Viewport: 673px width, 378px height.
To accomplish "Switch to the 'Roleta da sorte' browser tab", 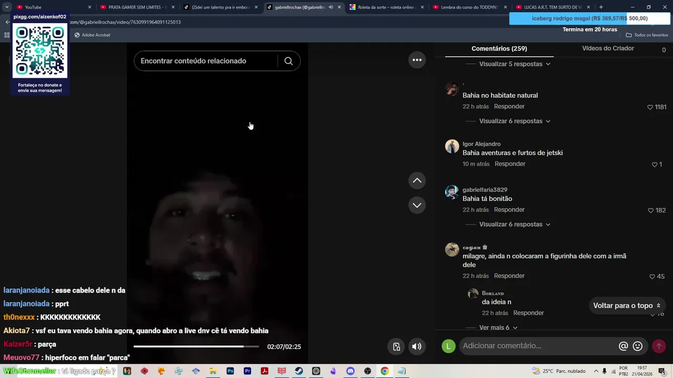I will [x=386, y=7].
